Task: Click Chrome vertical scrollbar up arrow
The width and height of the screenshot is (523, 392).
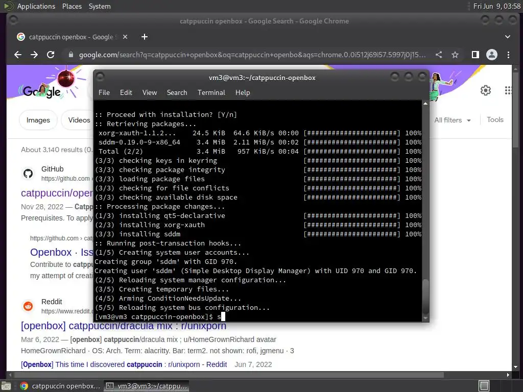Action: 516,68
